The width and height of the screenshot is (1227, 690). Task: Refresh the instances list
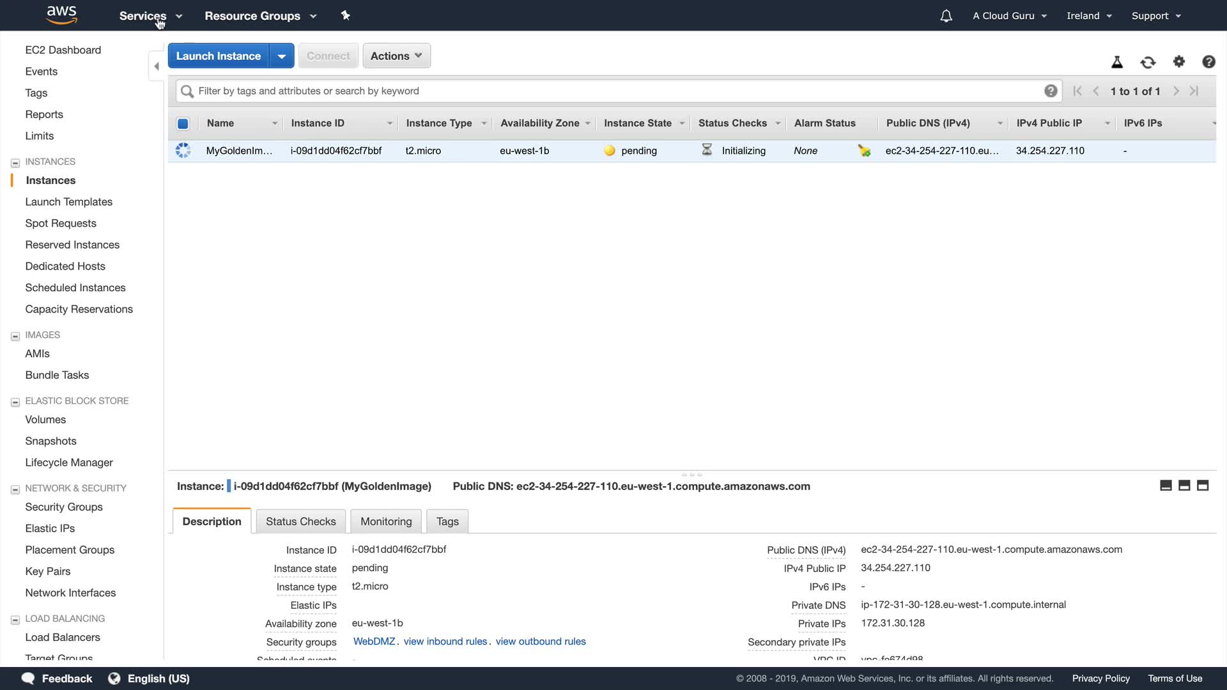[1148, 62]
